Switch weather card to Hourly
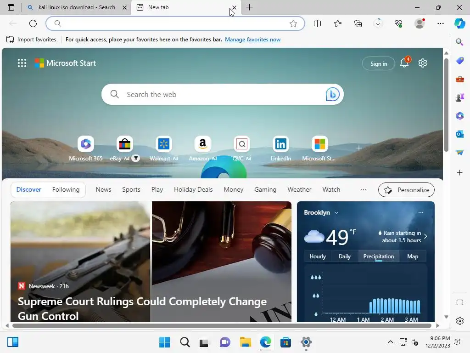Viewport: 470px width, 353px height. (x=318, y=256)
